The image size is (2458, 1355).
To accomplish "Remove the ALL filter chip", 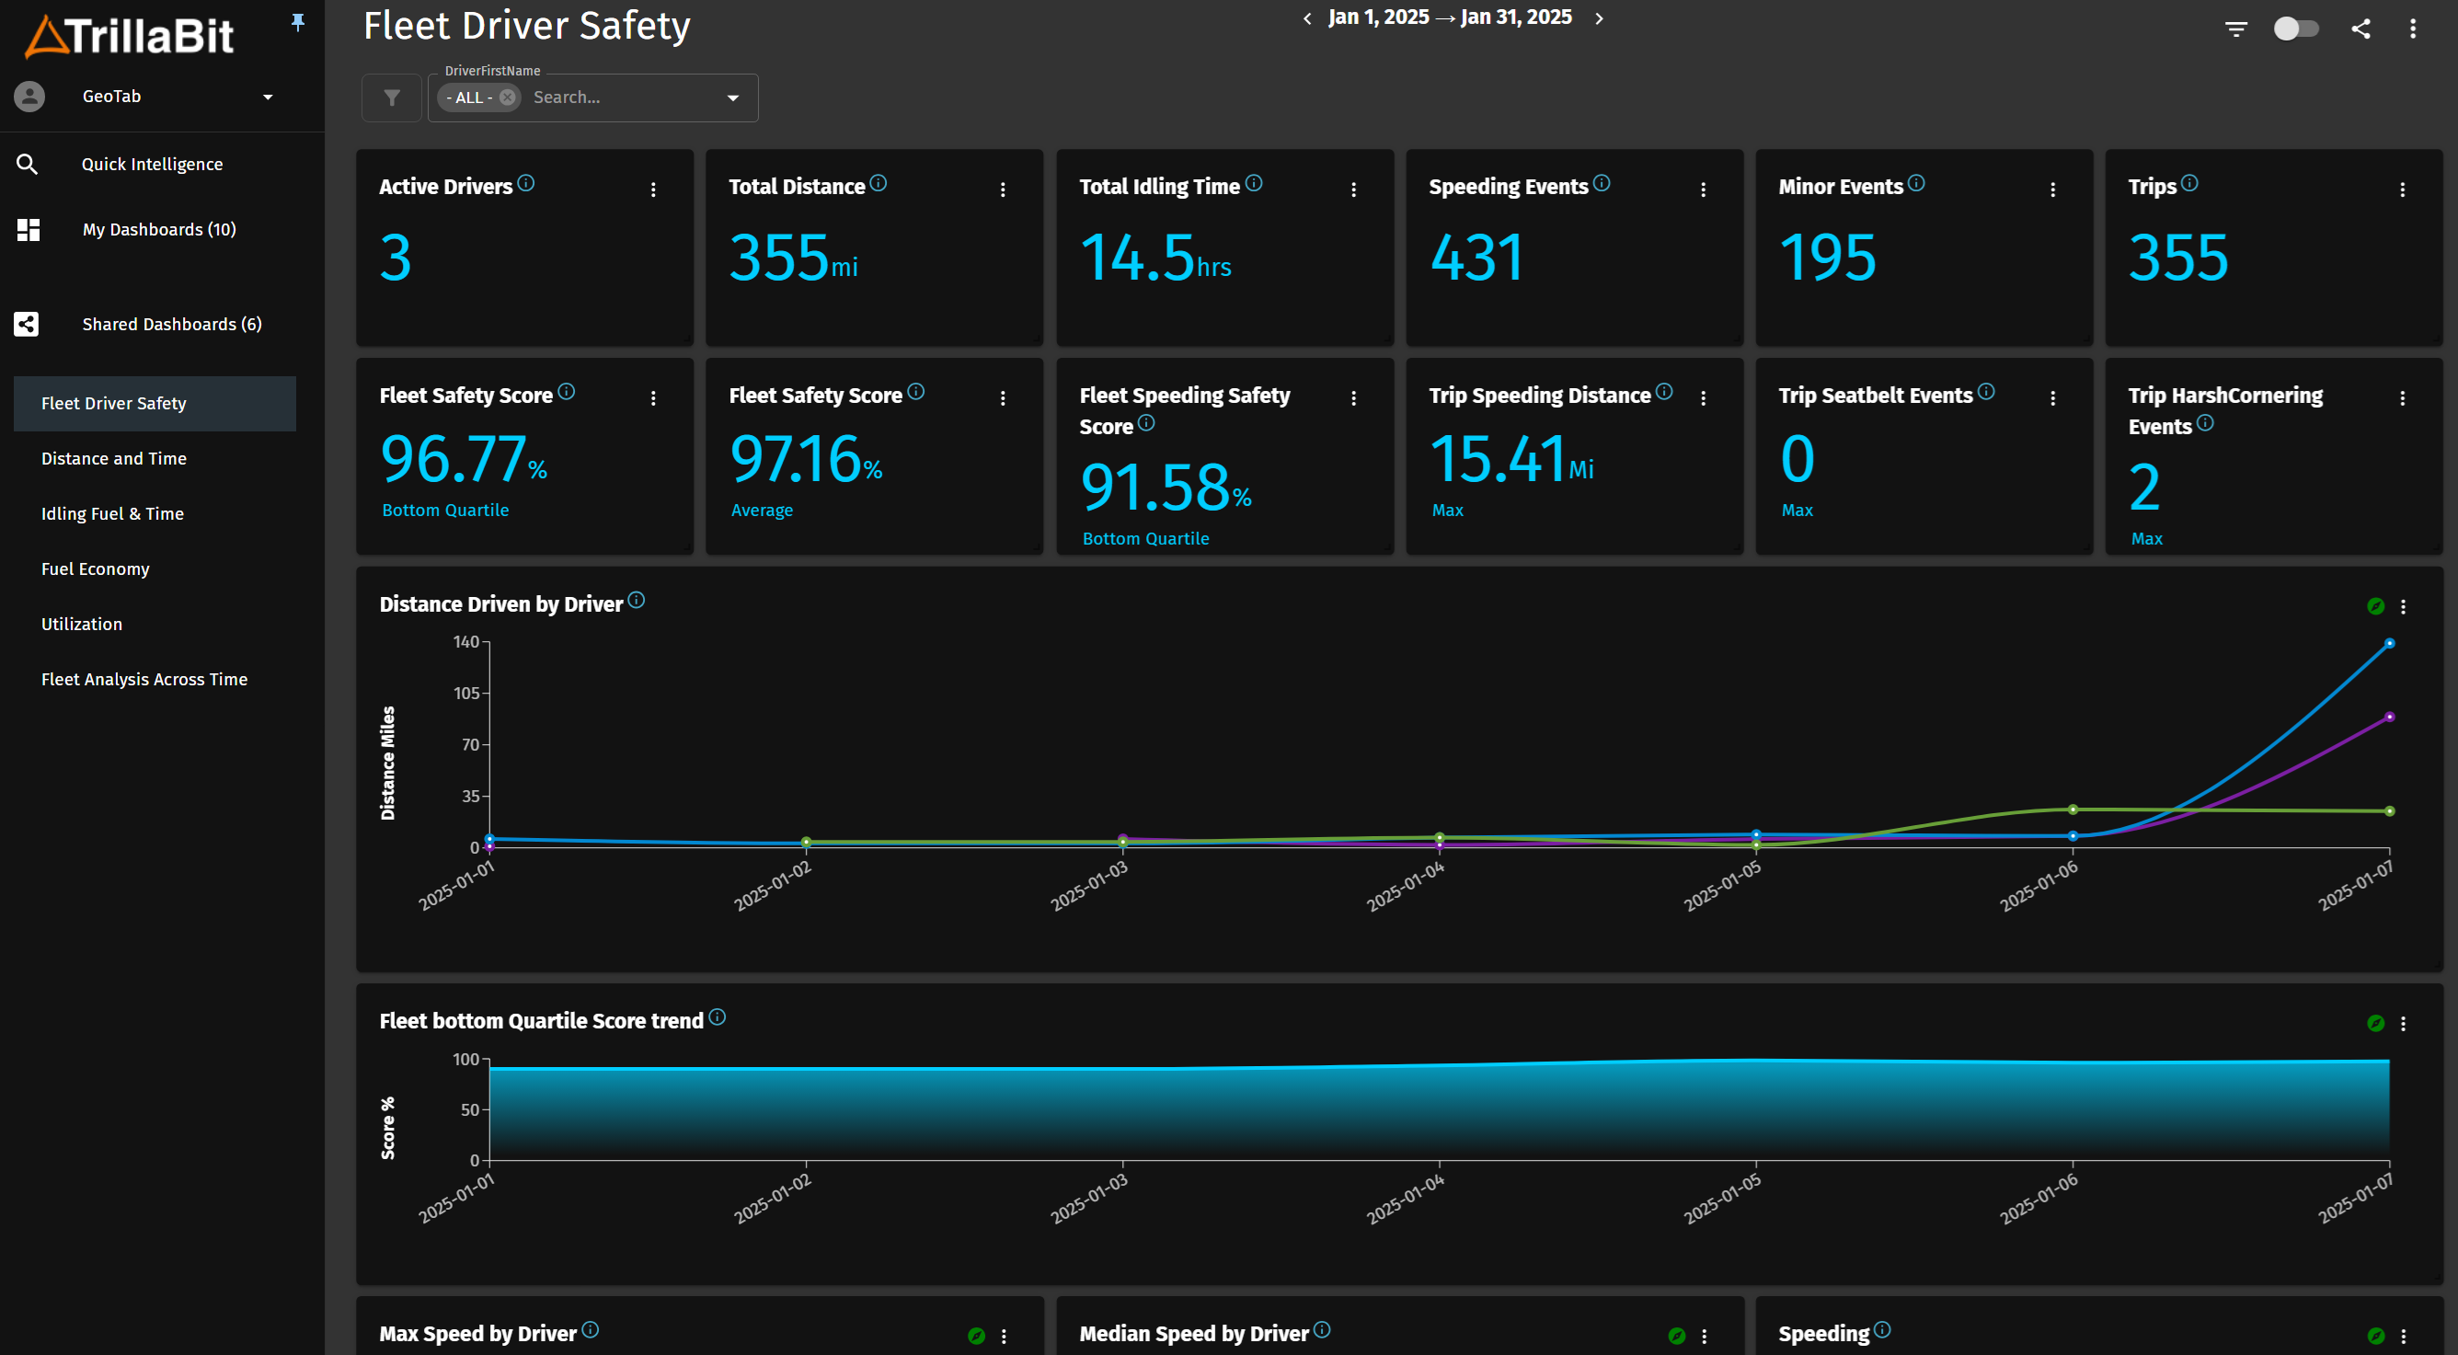I will click(508, 98).
